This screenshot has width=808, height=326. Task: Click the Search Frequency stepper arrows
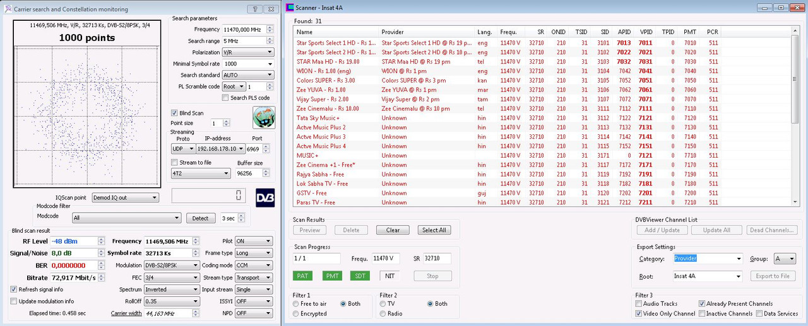[x=270, y=30]
